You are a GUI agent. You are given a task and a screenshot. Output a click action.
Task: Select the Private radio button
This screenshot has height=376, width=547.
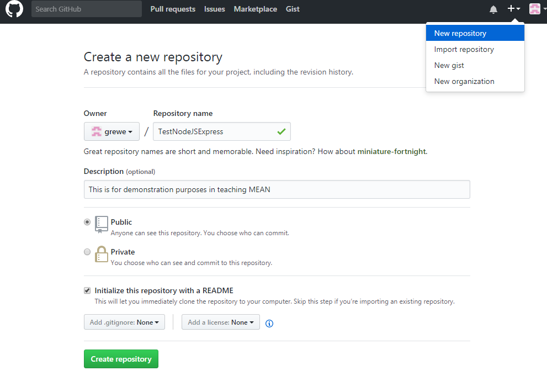(x=87, y=252)
